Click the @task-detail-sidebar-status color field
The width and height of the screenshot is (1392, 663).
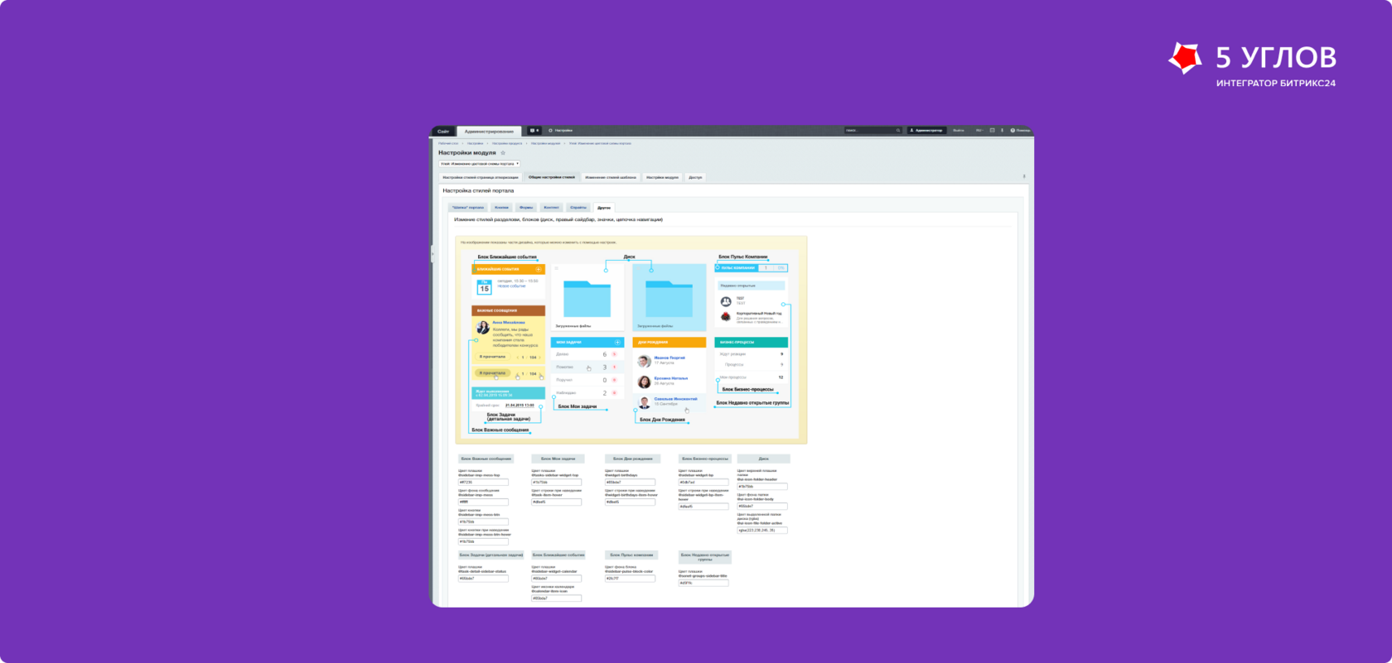pyautogui.click(x=483, y=579)
